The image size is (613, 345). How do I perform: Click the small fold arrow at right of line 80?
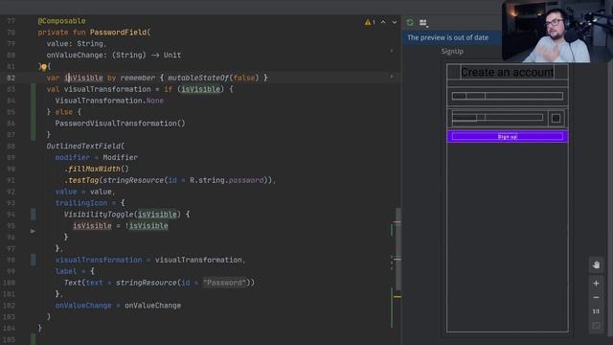(392, 51)
